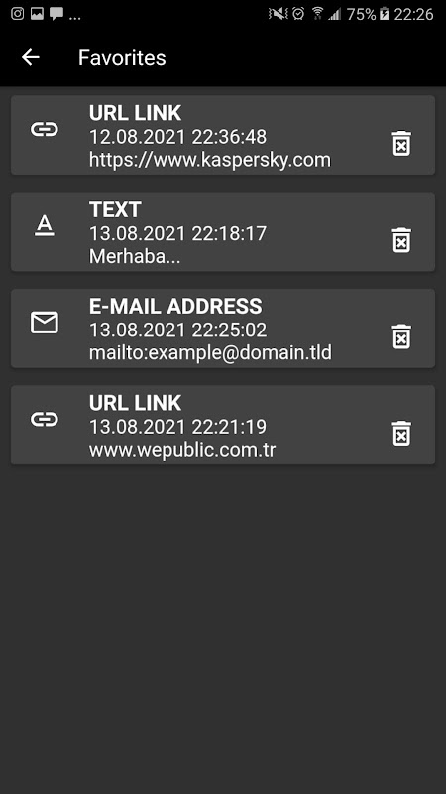This screenshot has height=794, width=446.
Task: Open the Merhaba... text favorite
Action: coord(223,232)
